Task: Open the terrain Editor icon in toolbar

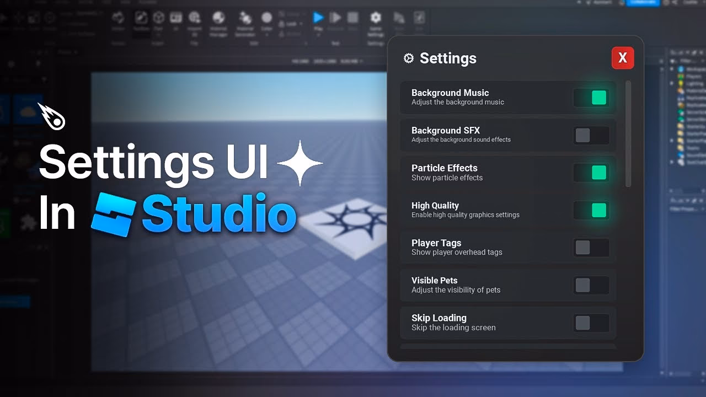Action: pyautogui.click(x=118, y=21)
